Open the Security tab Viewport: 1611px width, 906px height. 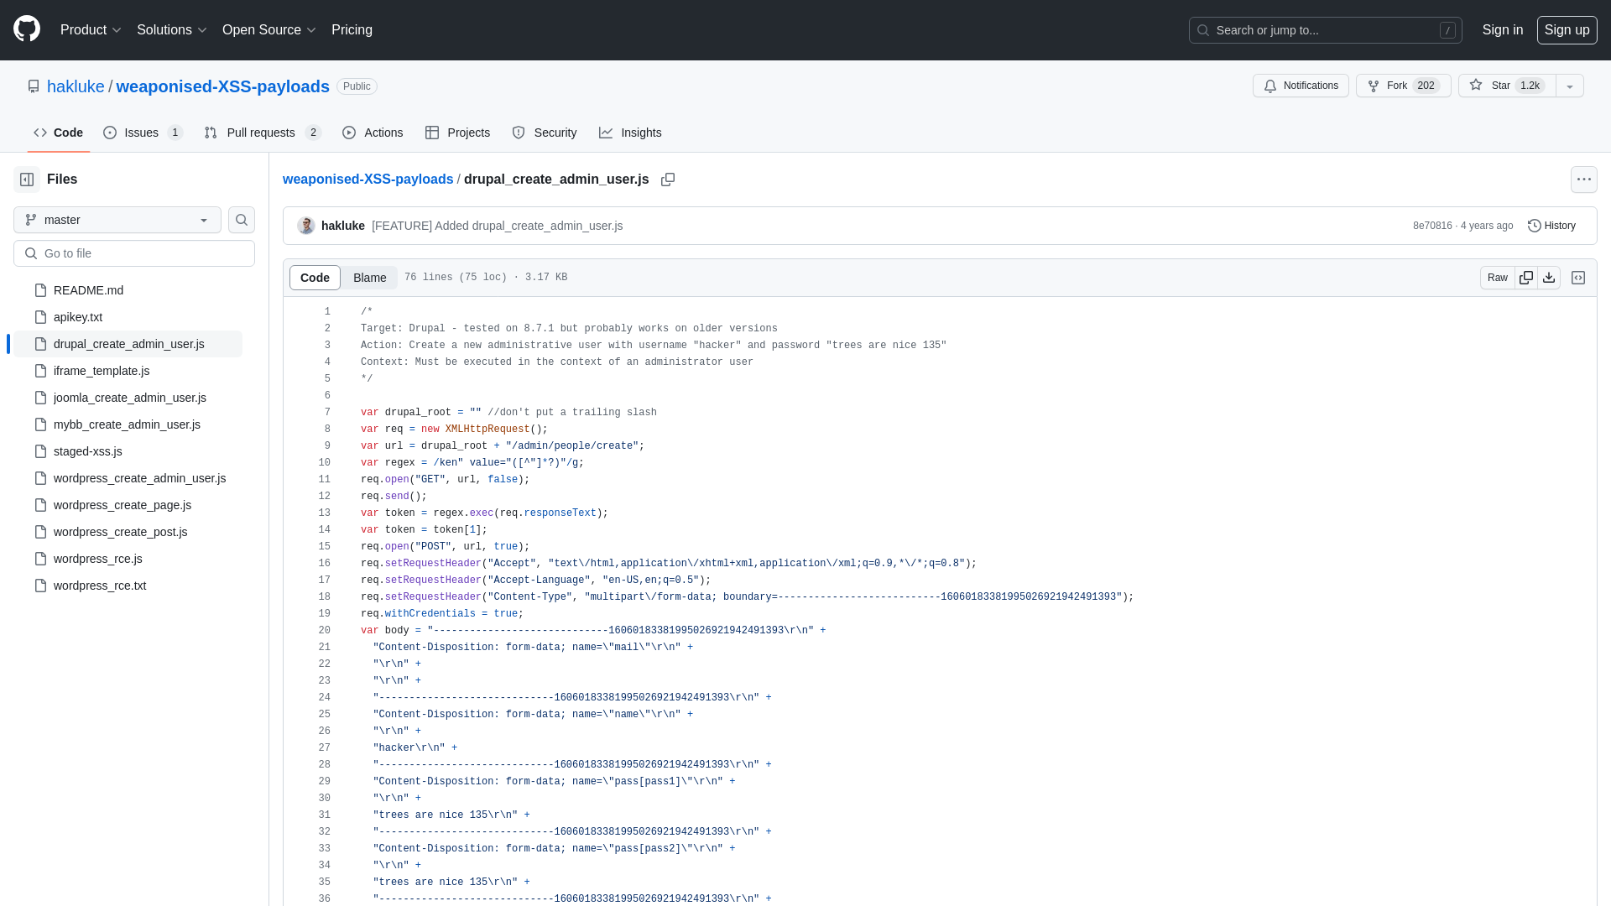544,133
